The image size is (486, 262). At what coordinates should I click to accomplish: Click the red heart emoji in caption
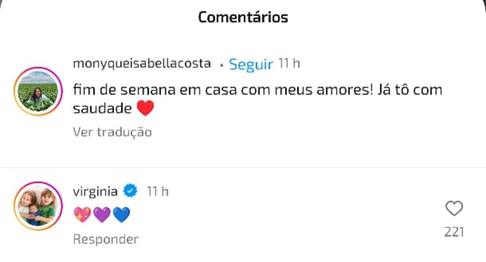[145, 108]
